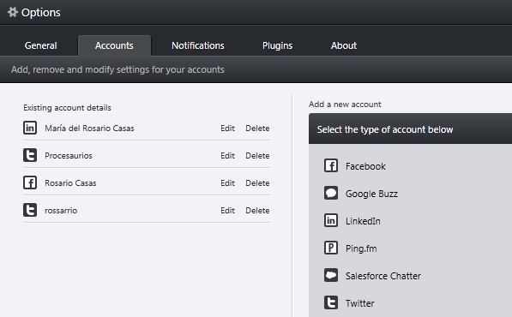Delete the Procesaurios account

tap(257, 156)
